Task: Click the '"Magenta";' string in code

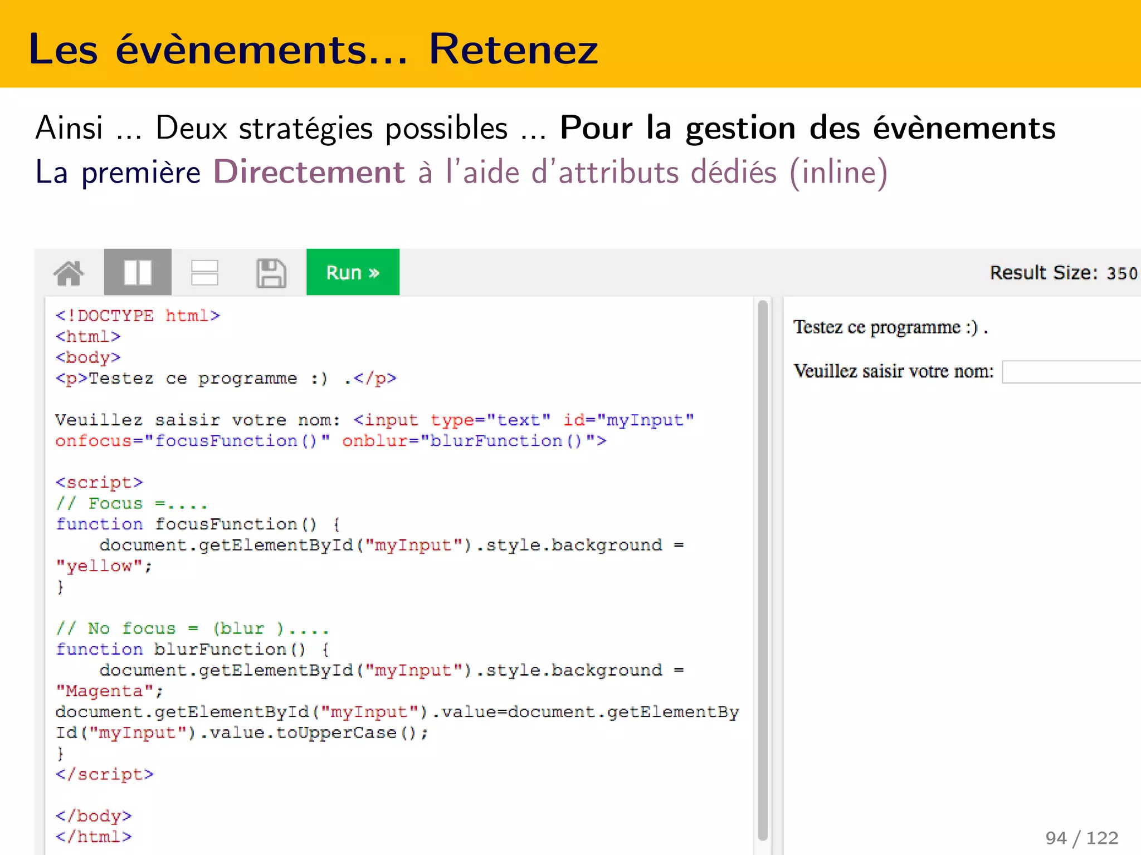Action: click(x=109, y=691)
